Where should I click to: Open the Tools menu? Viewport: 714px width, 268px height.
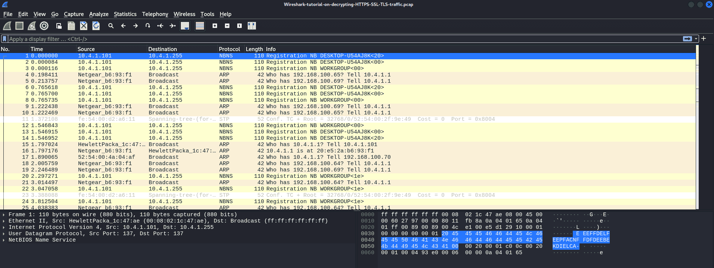click(x=207, y=14)
